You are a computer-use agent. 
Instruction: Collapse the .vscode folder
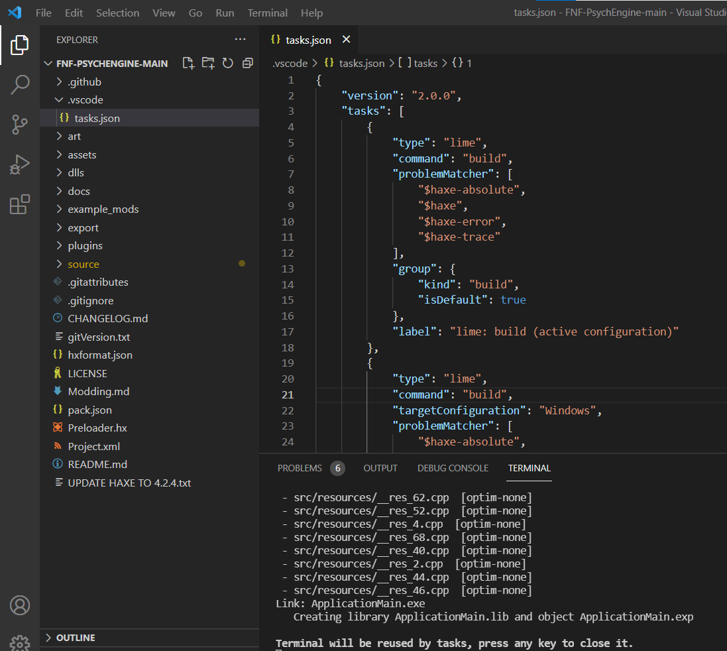(85, 99)
